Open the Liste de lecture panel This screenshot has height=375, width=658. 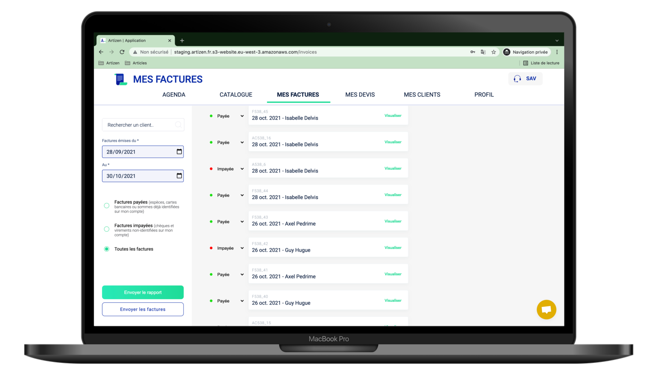[541, 63]
